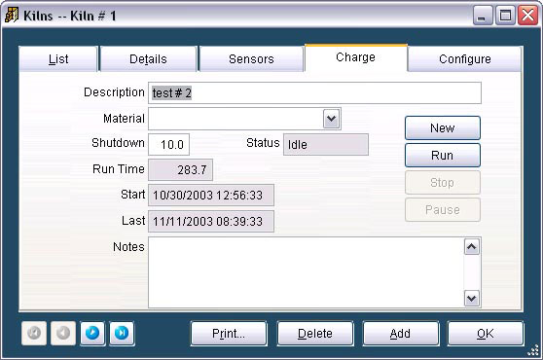Viewport: 543px width, 360px height.
Task: Click the Start date 10/30/2003 12:56:33
Action: pos(211,196)
